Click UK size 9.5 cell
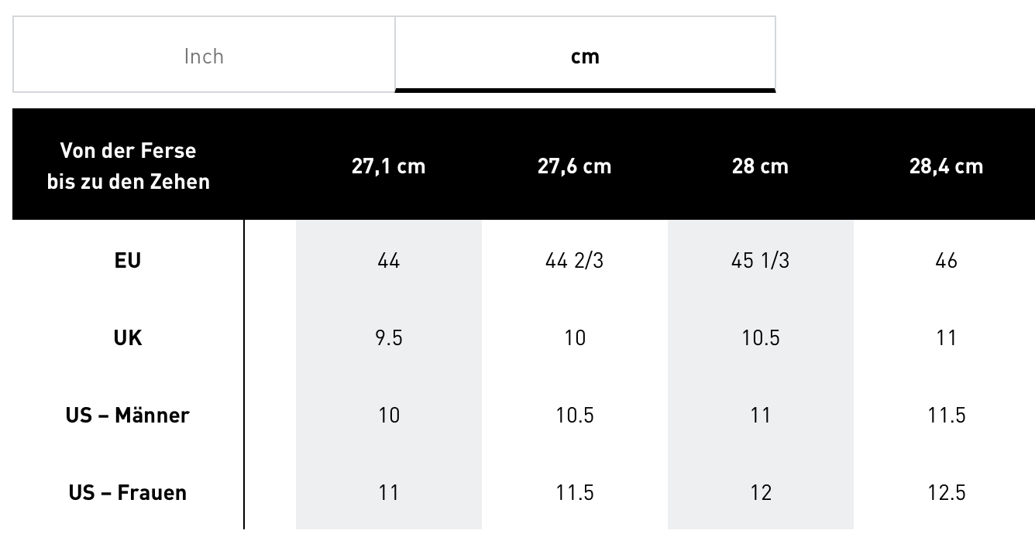Image resolution: width=1035 pixels, height=551 pixels. (388, 337)
